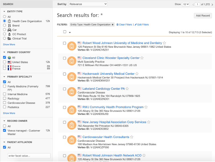Star Lakeland Cardiology Center PA record
The image size is (215, 162).
(x=127, y=89)
